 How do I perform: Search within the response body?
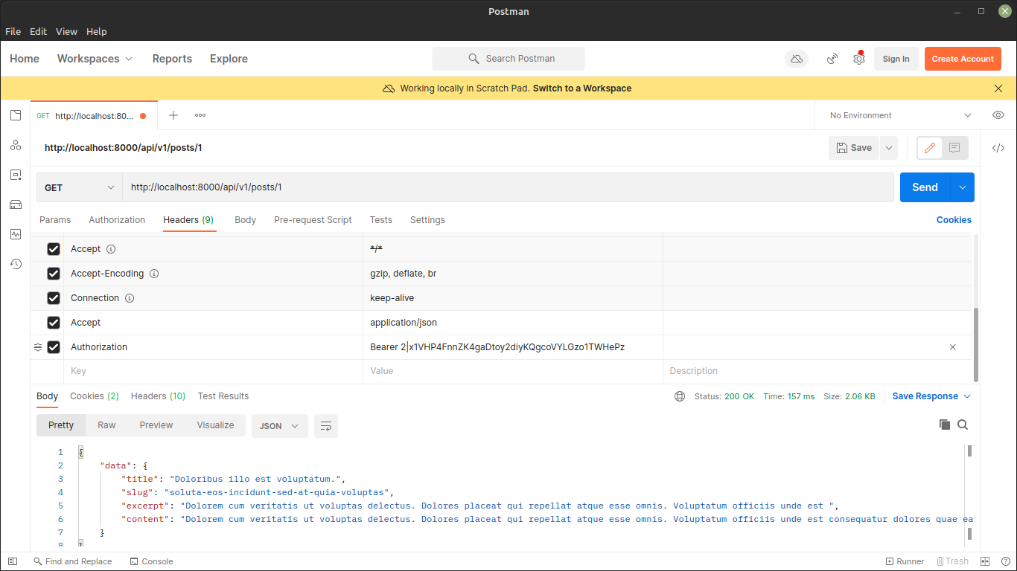[x=963, y=425]
